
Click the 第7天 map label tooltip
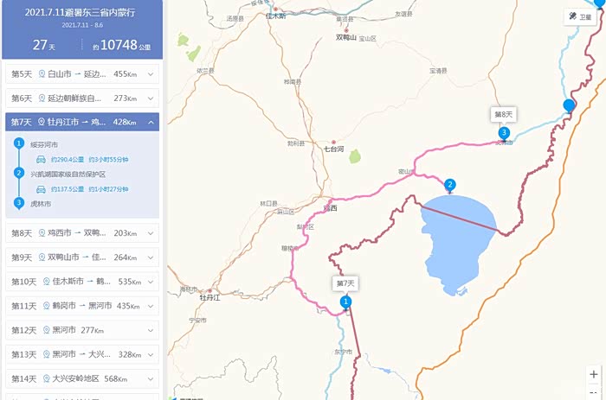point(345,283)
